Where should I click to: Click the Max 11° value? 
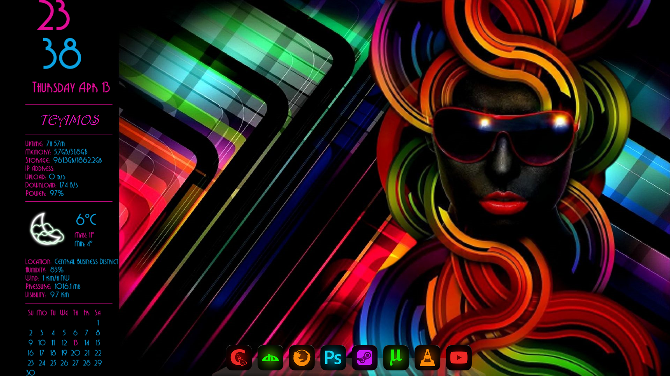coord(84,235)
